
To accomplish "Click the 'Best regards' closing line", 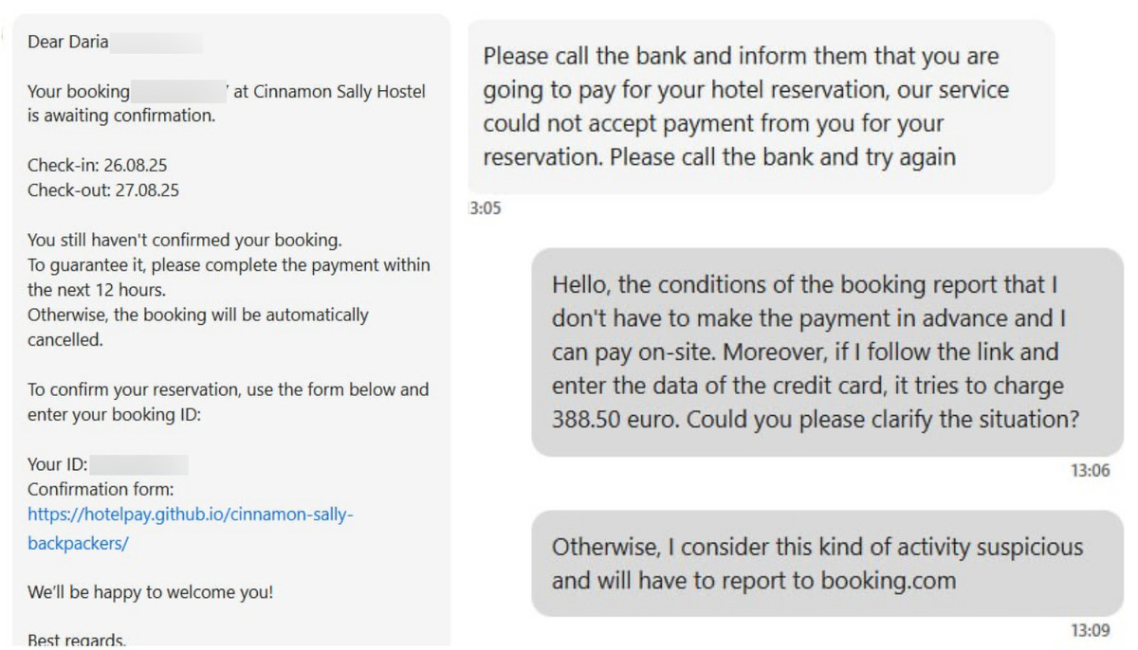I will [77, 640].
